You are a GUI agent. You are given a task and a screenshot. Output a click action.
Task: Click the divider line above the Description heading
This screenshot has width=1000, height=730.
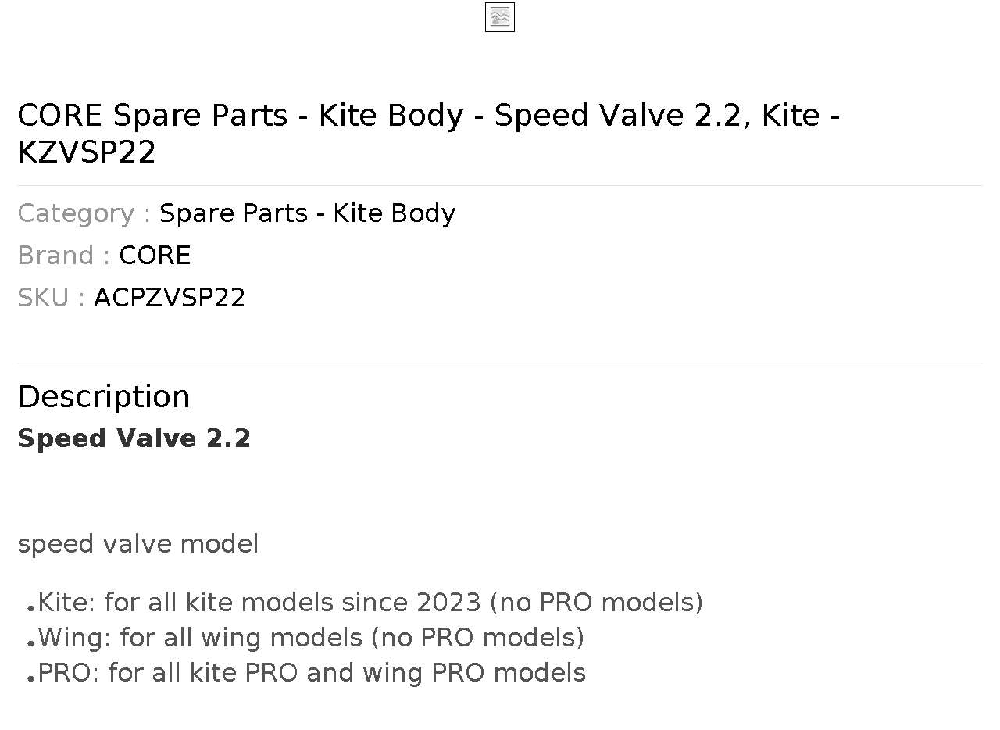tap(500, 363)
